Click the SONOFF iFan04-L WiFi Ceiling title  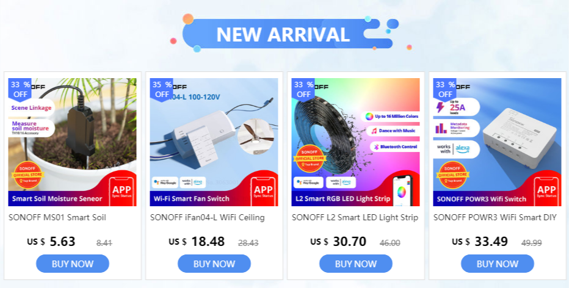207,218
